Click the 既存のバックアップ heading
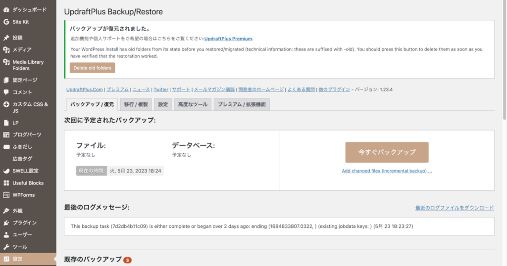The image size is (507, 266). tap(93, 259)
